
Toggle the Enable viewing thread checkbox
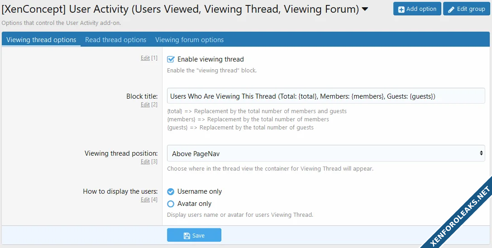171,59
